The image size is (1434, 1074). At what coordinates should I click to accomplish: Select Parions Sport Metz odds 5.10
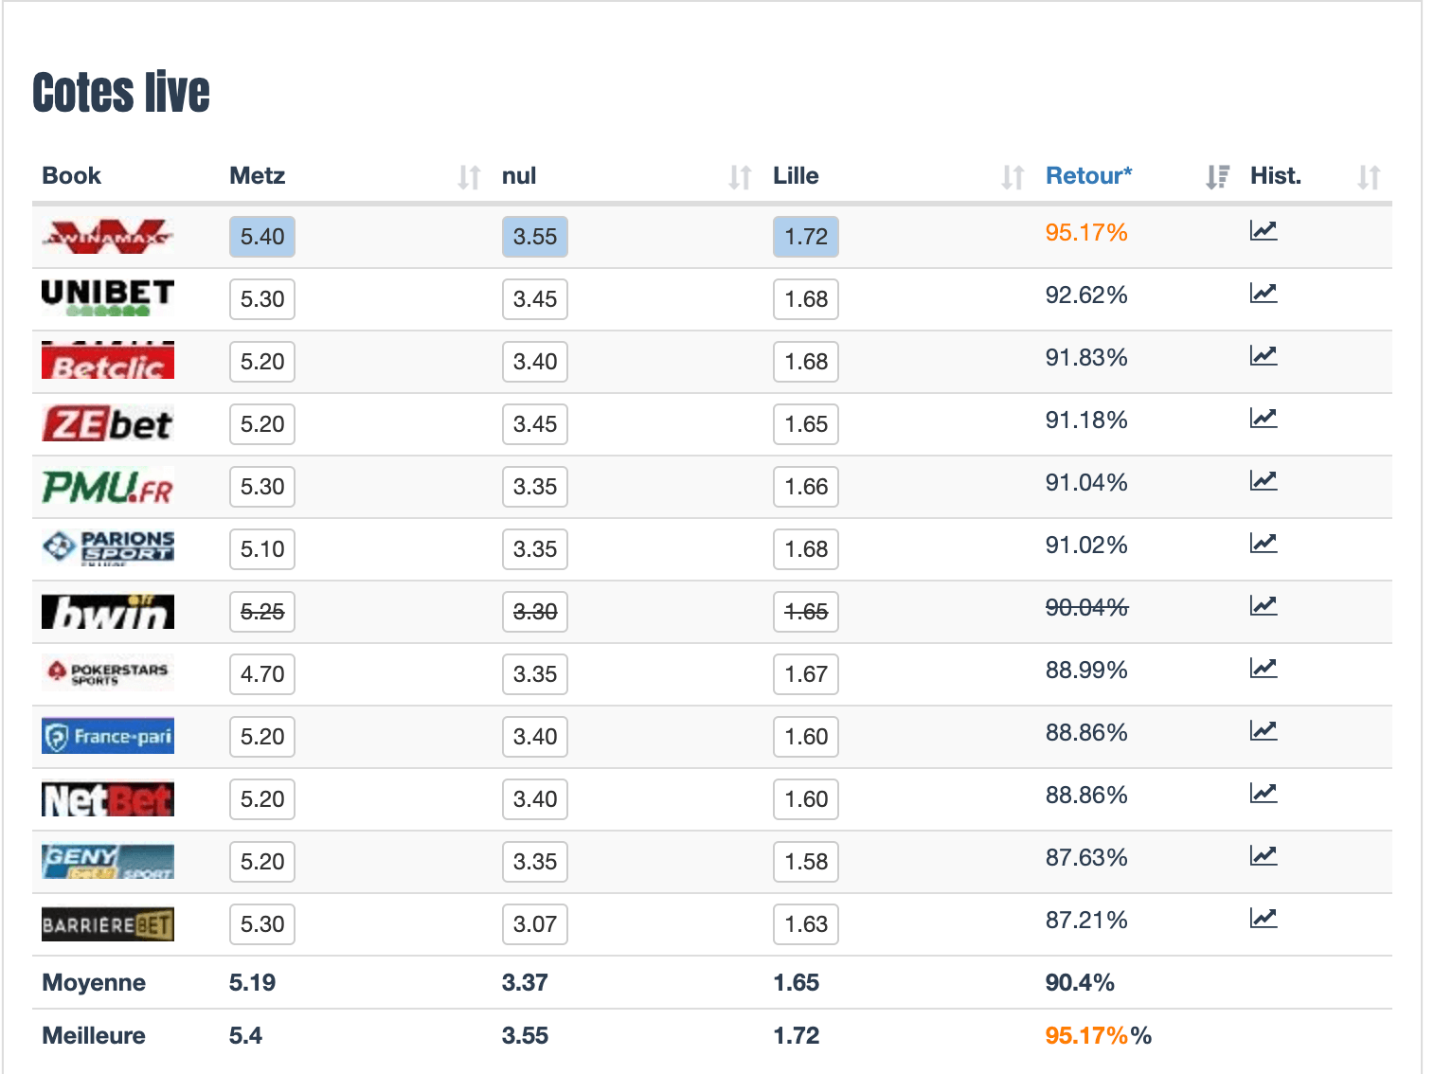[262, 549]
